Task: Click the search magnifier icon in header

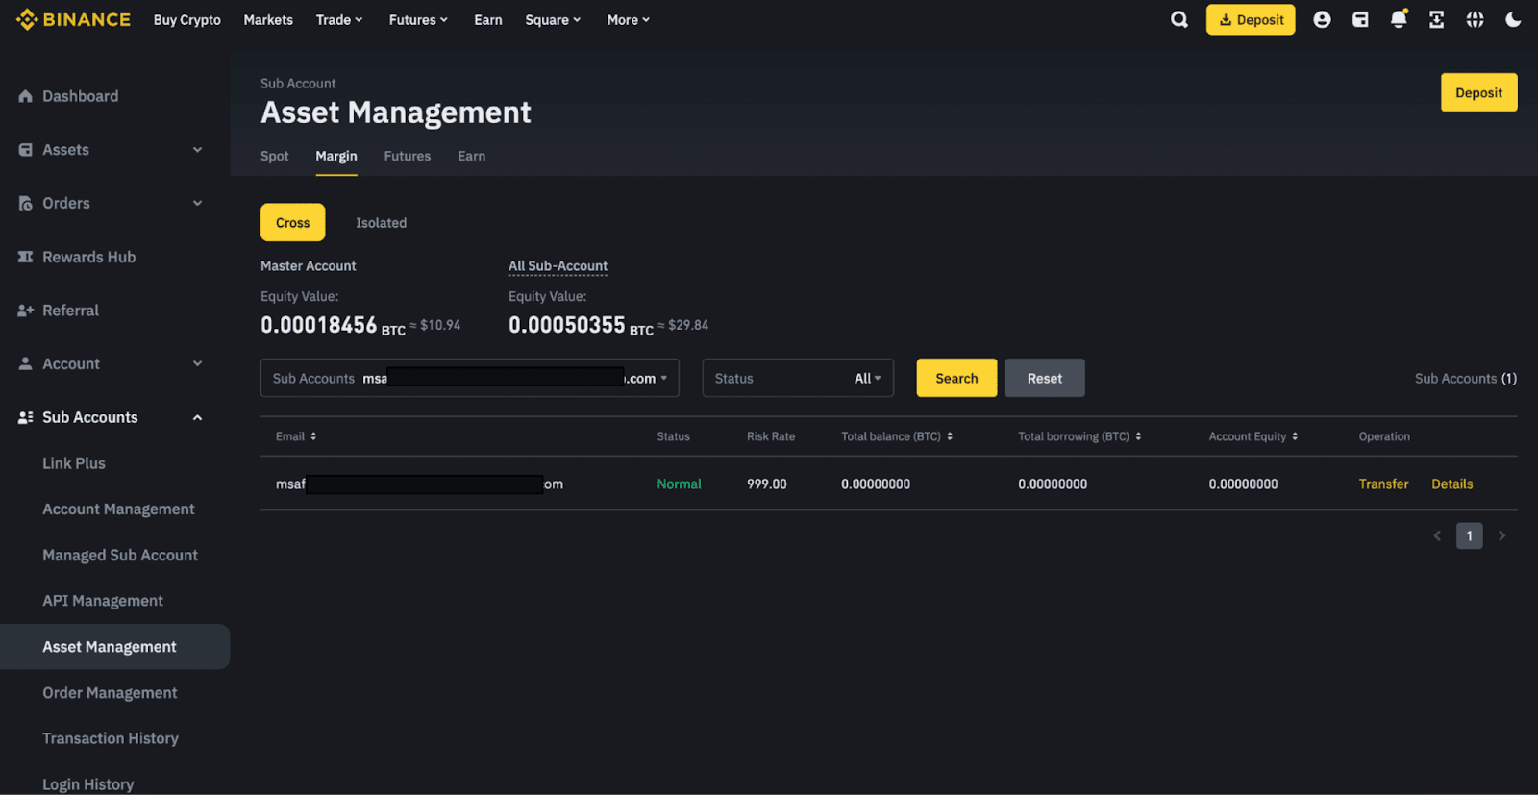Action: (x=1178, y=20)
